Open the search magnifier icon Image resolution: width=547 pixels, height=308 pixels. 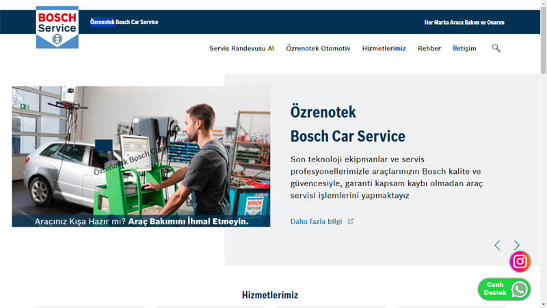(496, 48)
